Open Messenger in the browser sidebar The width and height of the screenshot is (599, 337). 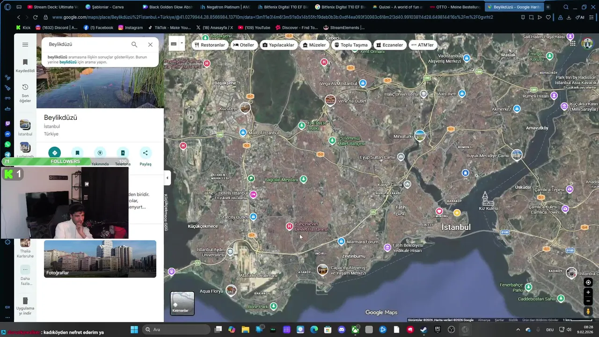tap(7, 134)
